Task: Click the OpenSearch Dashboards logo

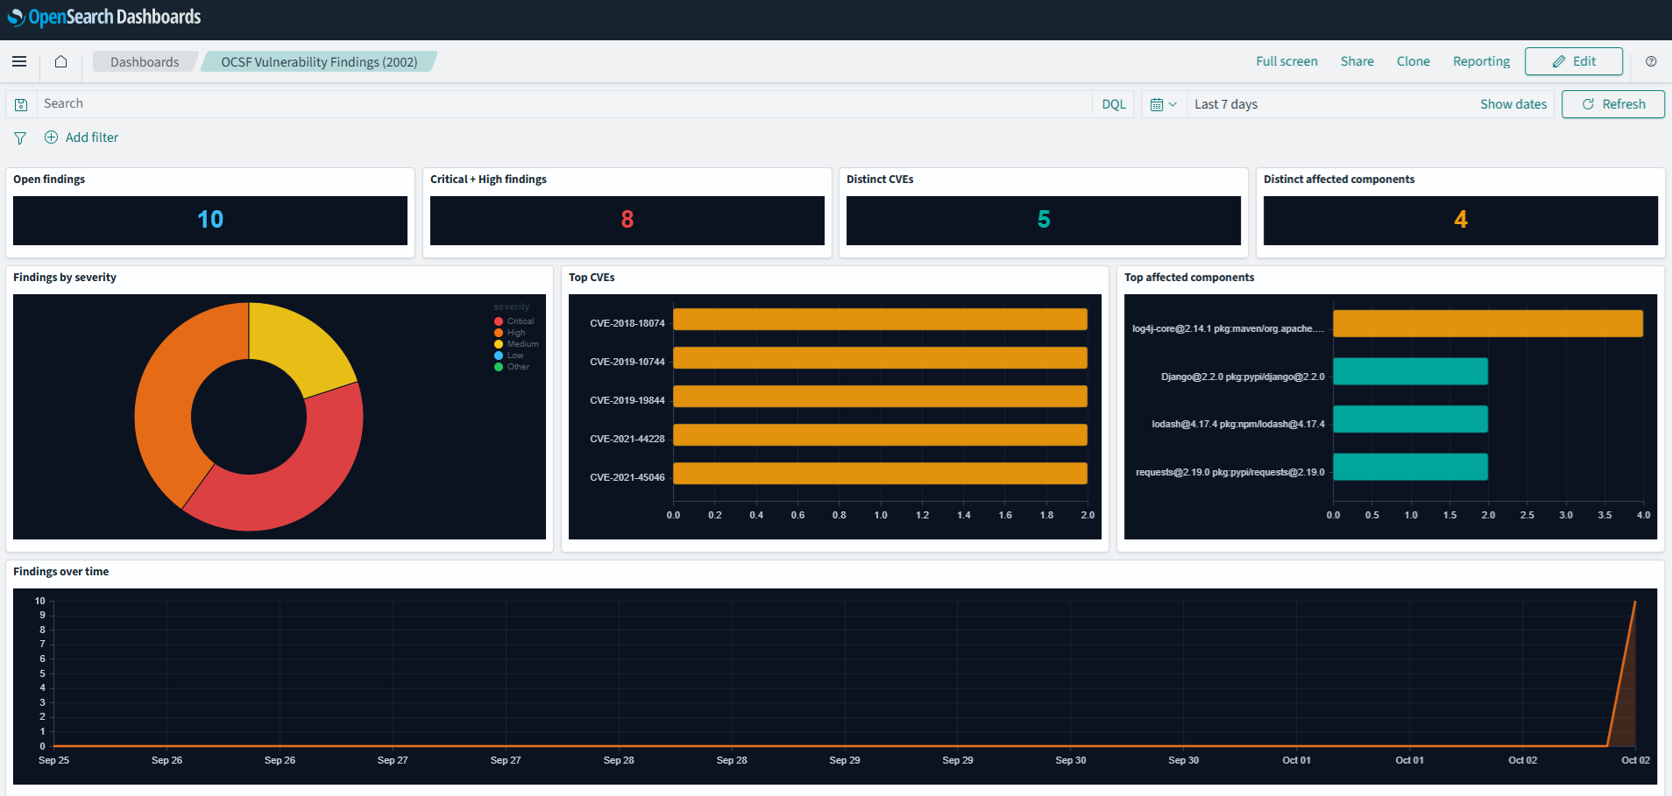Action: point(104,17)
